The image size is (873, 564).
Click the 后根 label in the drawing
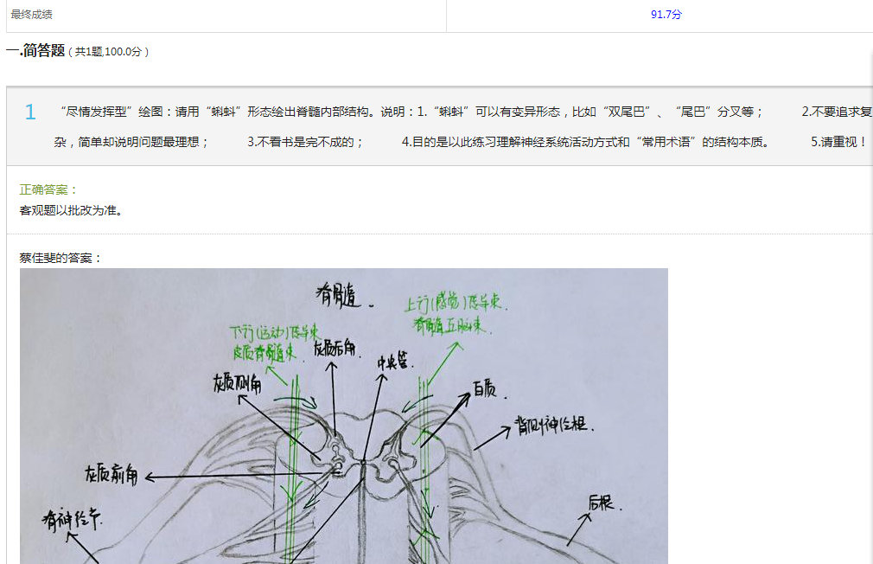point(601,502)
